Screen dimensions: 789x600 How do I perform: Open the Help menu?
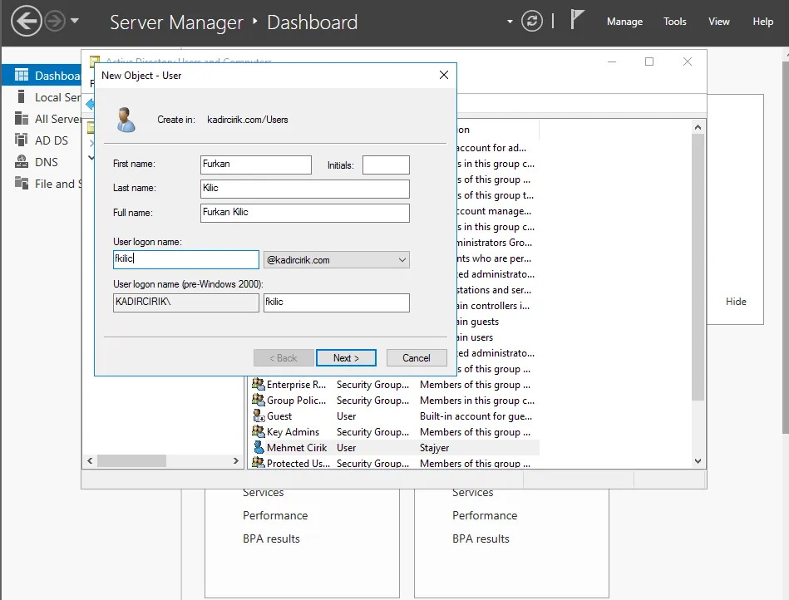763,22
